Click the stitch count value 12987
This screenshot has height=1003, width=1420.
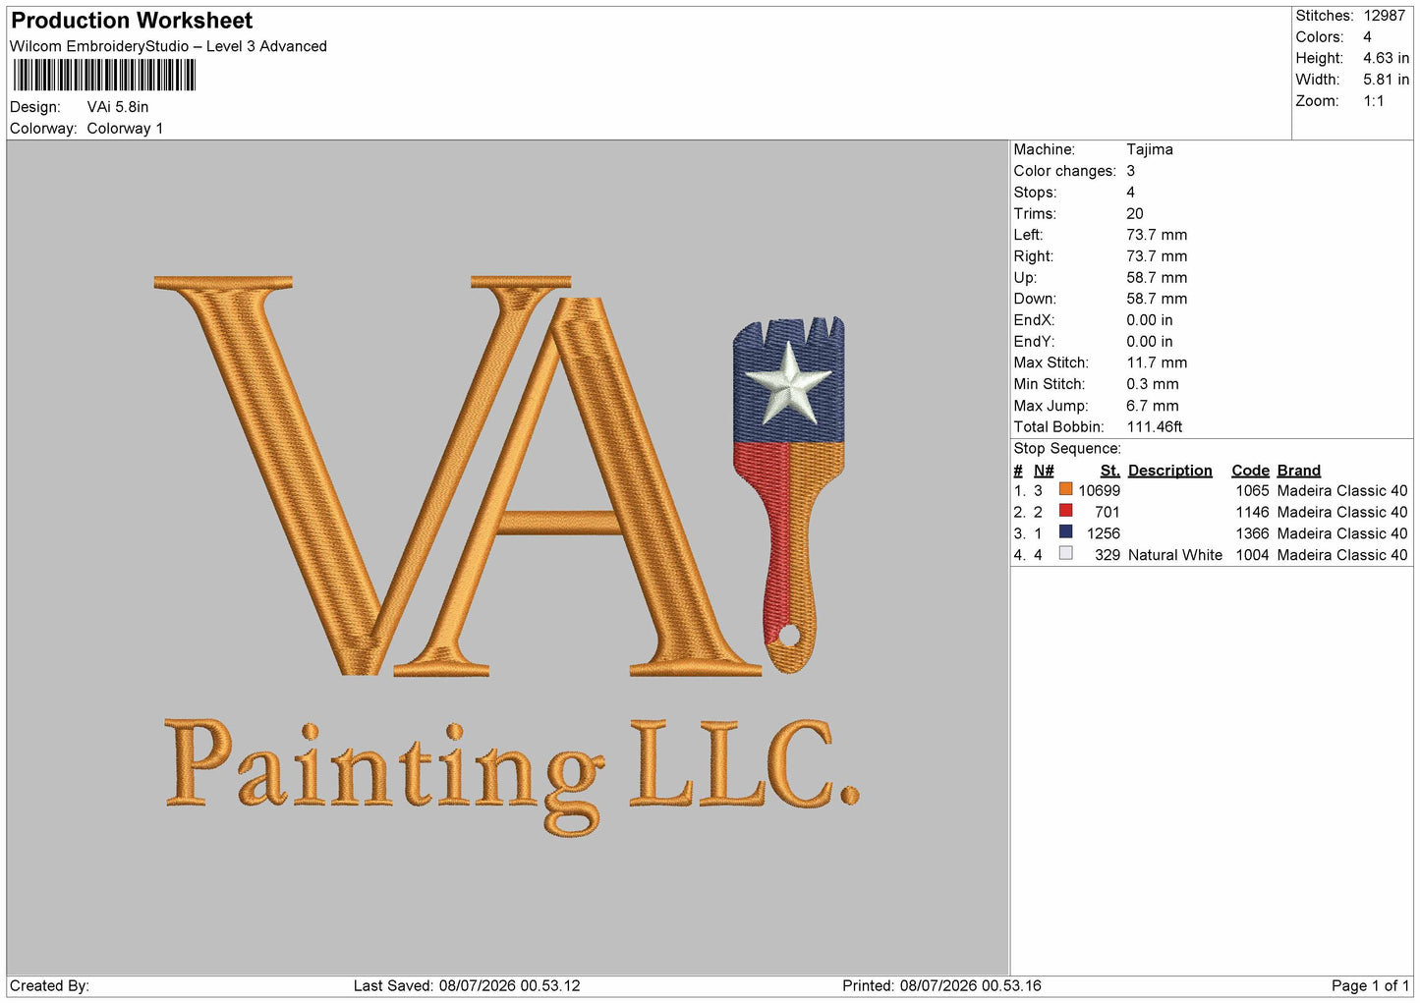pyautogui.click(x=1384, y=16)
